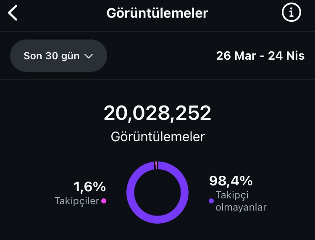Viewport: 315px width, 240px height.
Task: Open the info circle icon
Action: [x=291, y=13]
